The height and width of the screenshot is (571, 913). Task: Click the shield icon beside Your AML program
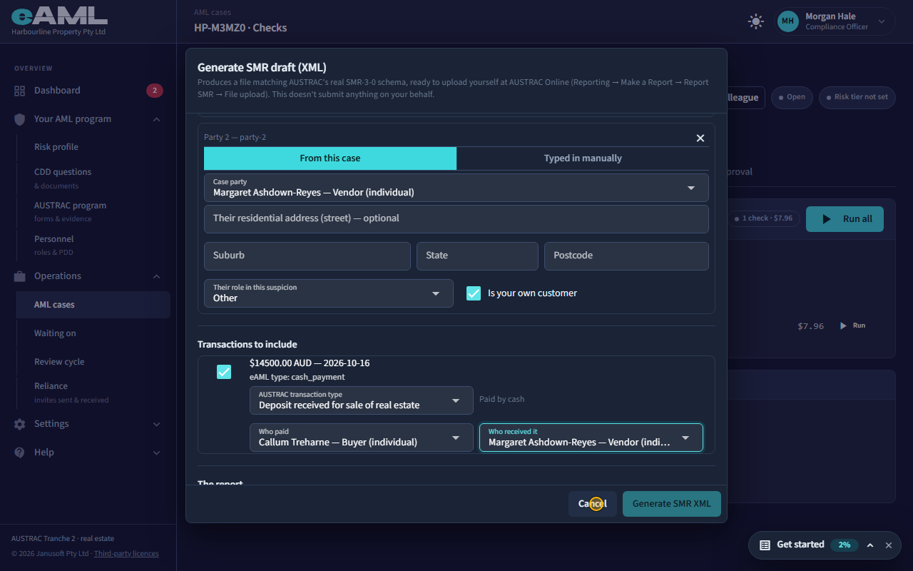(19, 119)
